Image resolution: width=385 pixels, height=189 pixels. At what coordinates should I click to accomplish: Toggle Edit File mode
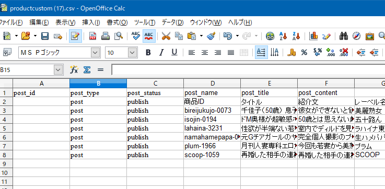point(75,37)
